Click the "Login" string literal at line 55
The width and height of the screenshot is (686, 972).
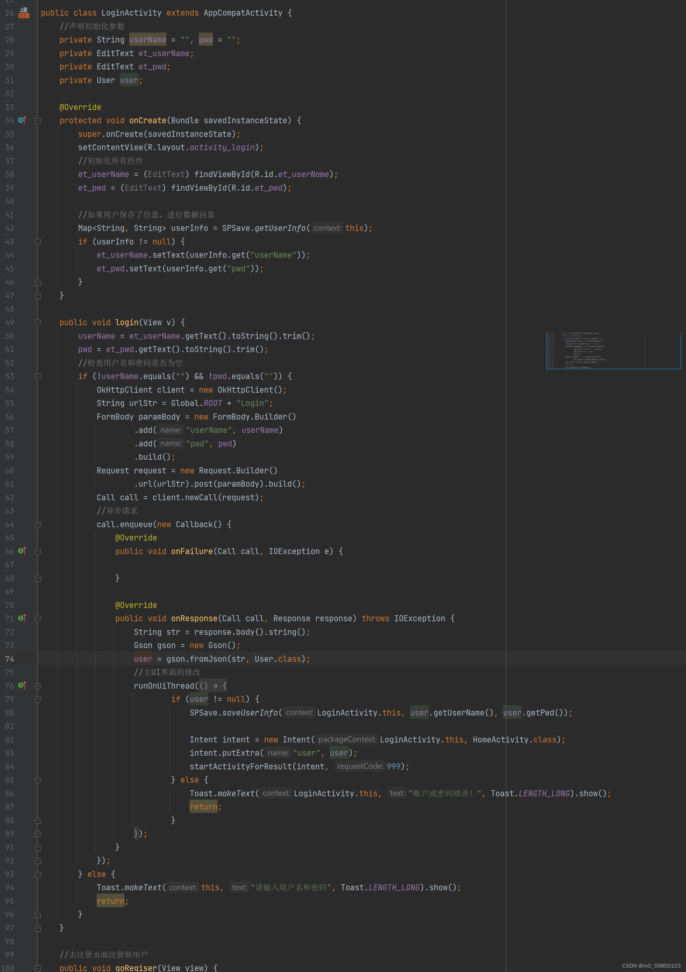click(x=252, y=403)
